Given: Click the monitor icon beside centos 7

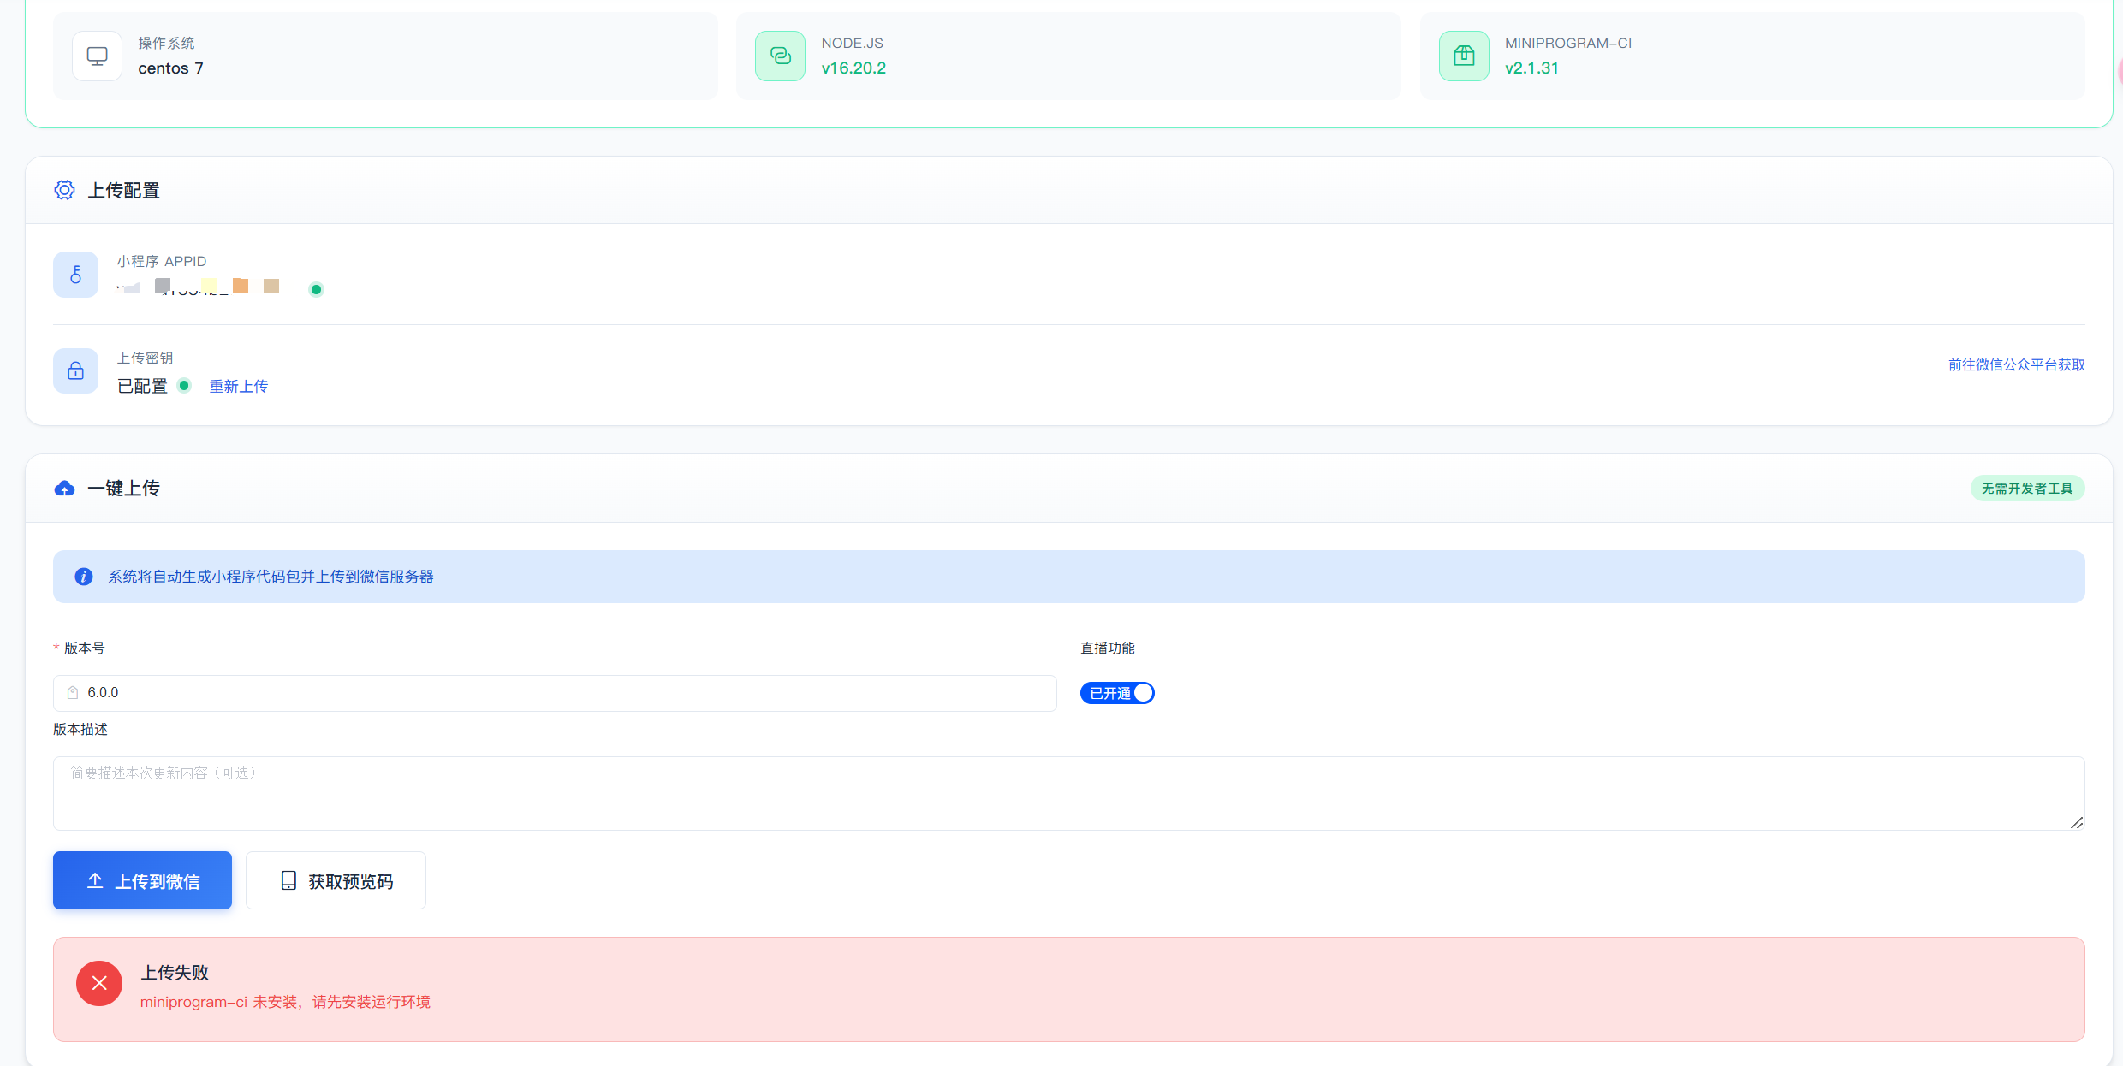Looking at the screenshot, I should (x=97, y=56).
